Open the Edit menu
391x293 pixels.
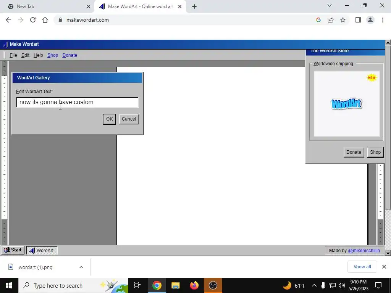(x=25, y=55)
